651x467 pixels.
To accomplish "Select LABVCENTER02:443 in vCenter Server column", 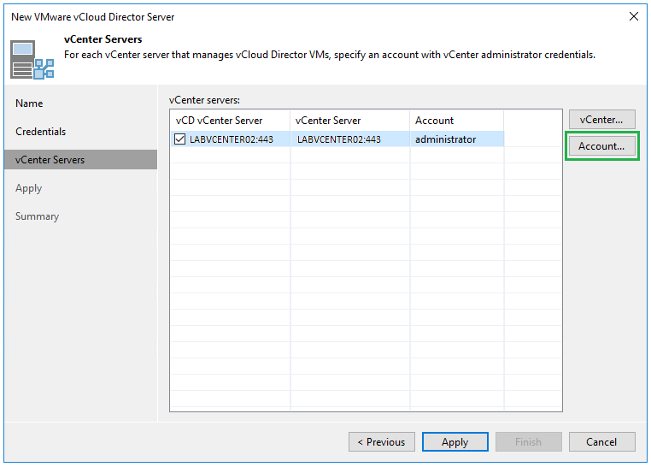I will click(338, 139).
